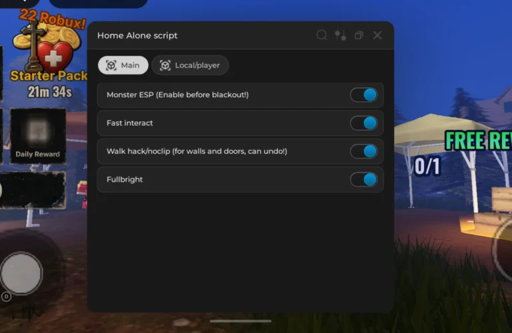This screenshot has width=512, height=333.
Task: Toggle Monster ESP switch off
Action: click(x=364, y=95)
